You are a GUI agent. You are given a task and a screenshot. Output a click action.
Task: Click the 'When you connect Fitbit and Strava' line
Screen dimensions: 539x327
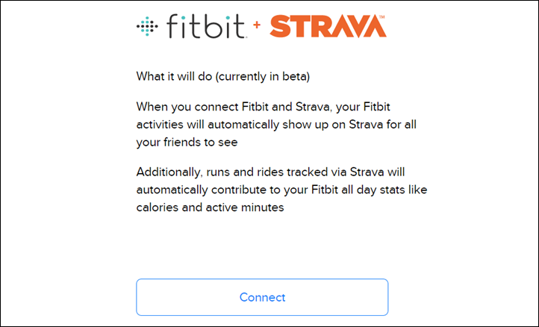click(x=264, y=107)
